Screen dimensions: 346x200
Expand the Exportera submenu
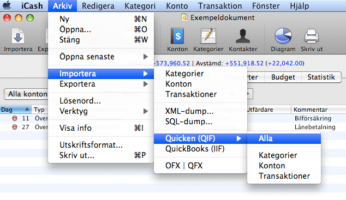pos(101,84)
